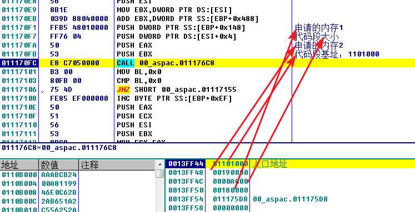The height and width of the screenshot is (212, 415).
Task: Click address 01117101 in disassembly
Action: pyautogui.click(x=19, y=72)
